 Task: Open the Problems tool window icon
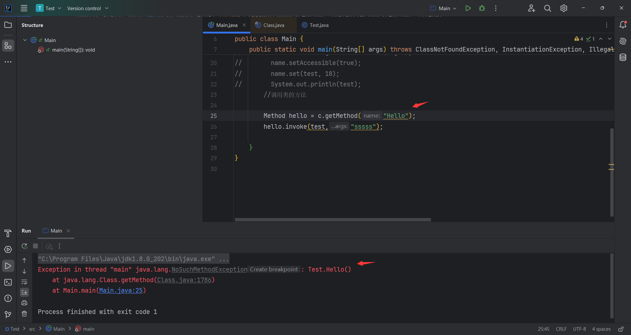(x=8, y=298)
